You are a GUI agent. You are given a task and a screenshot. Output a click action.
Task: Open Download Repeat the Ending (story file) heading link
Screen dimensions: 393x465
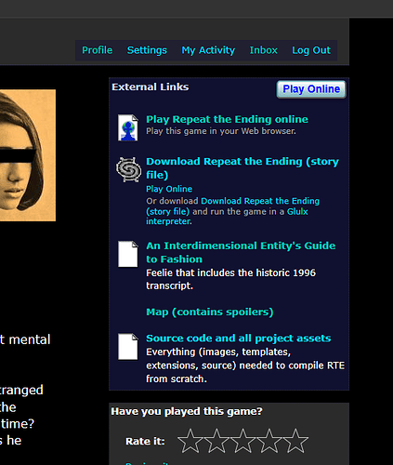coord(242,168)
